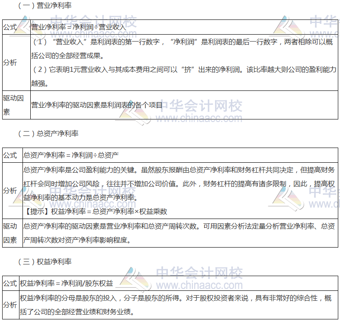Image resolution: width=340 pixels, height=322 pixels.
Task: Click the line starting 杠杆会同时增加公司风险
Action: point(179,184)
